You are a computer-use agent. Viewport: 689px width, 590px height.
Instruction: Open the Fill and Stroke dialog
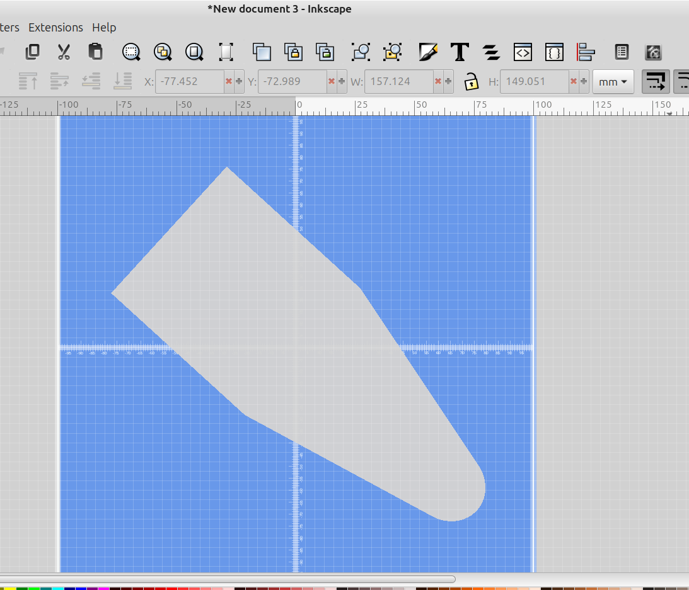[x=428, y=52]
